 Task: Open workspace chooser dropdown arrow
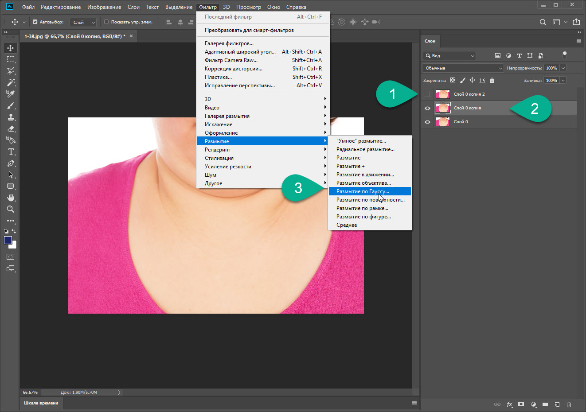(566, 22)
